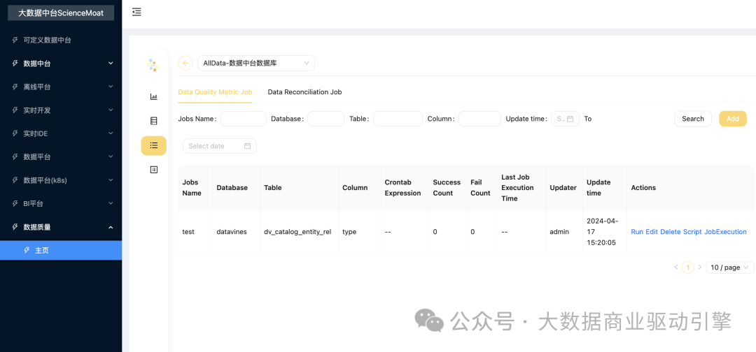Viewport: 756px width, 352px height.
Task: Click the sidebar collapse hamburger icon
Action: click(x=136, y=12)
